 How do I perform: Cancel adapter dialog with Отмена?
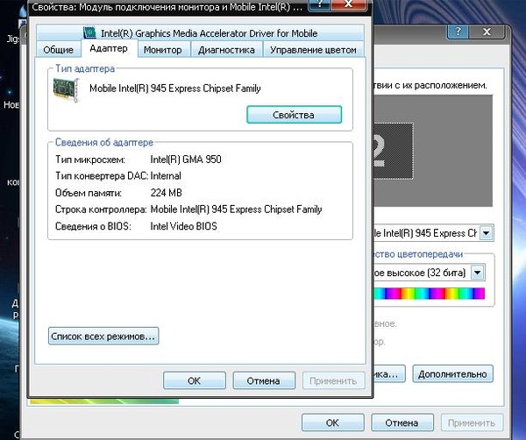click(264, 380)
